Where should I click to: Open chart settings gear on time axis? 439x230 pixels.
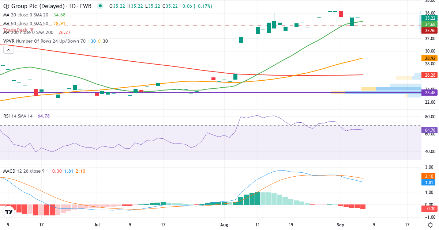tap(430, 225)
